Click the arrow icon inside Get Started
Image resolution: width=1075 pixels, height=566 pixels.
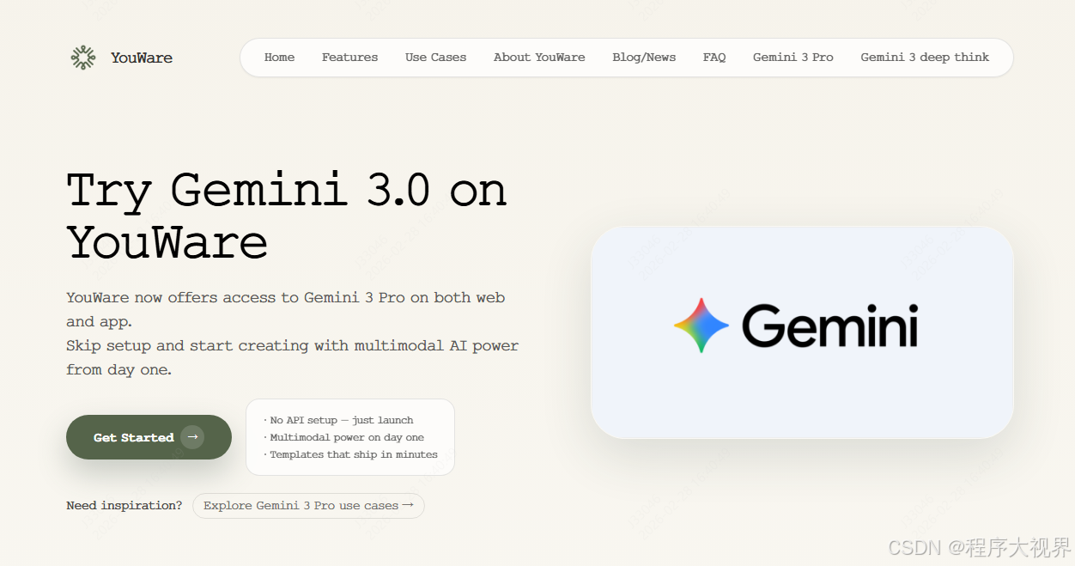192,437
